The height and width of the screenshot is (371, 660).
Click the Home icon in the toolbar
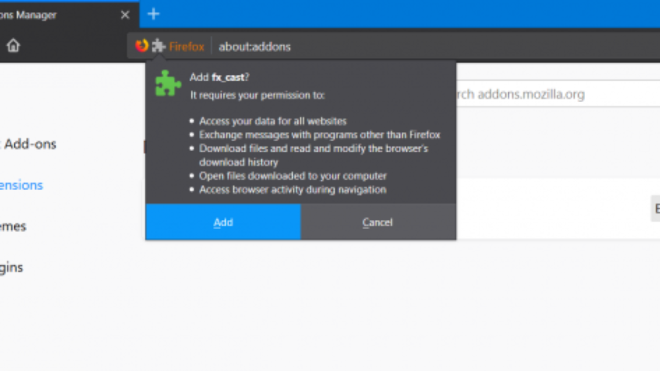(x=13, y=46)
